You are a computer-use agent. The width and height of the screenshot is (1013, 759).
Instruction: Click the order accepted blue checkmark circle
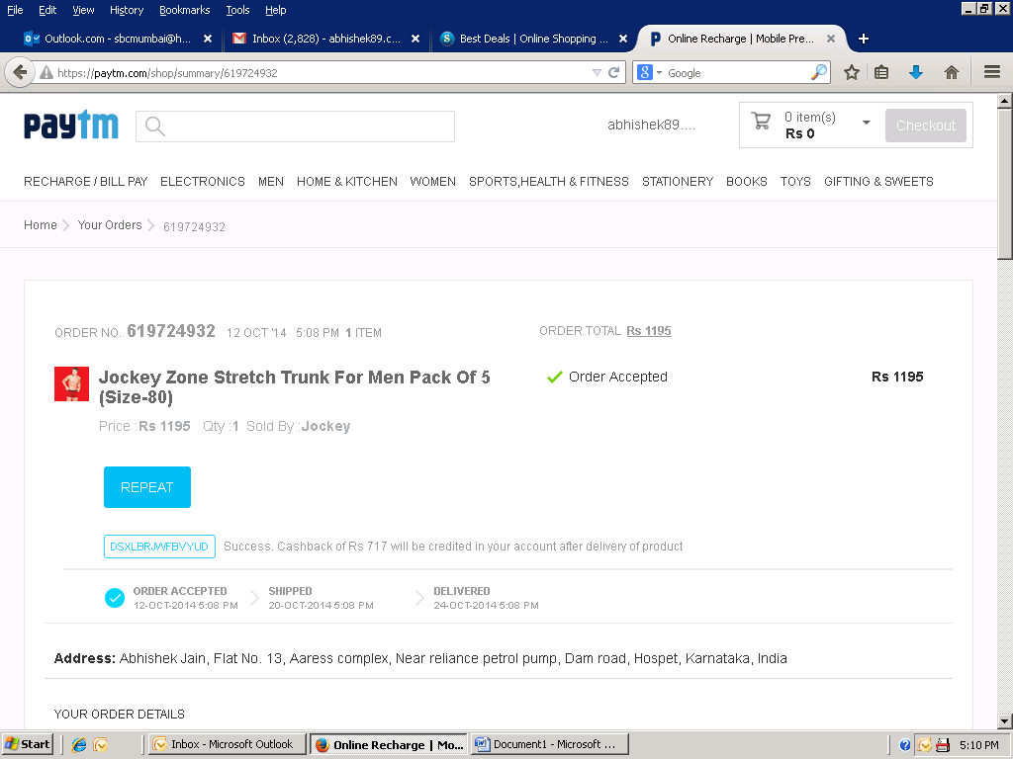pyautogui.click(x=115, y=598)
